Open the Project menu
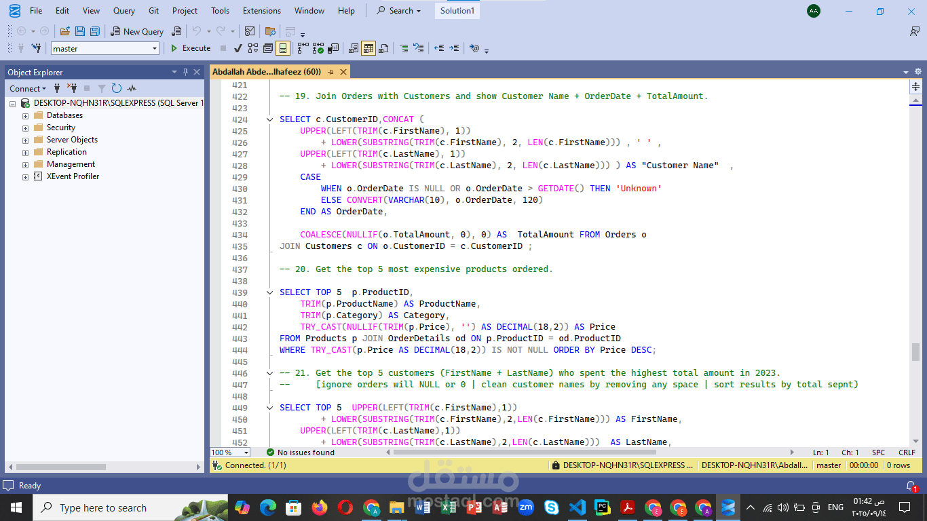927x521 pixels. tap(185, 11)
